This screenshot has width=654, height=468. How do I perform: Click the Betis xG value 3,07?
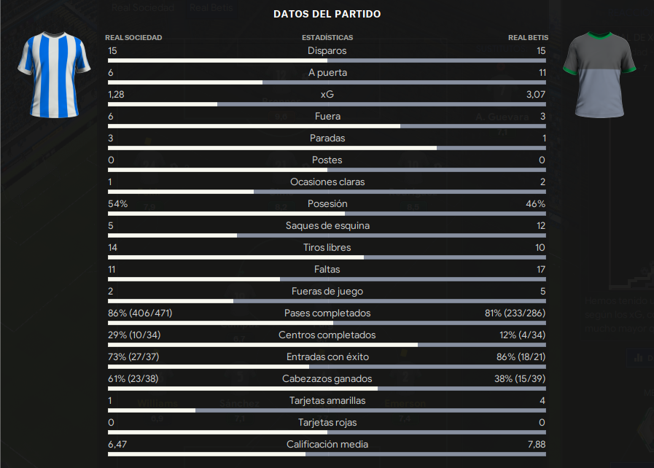tap(536, 95)
